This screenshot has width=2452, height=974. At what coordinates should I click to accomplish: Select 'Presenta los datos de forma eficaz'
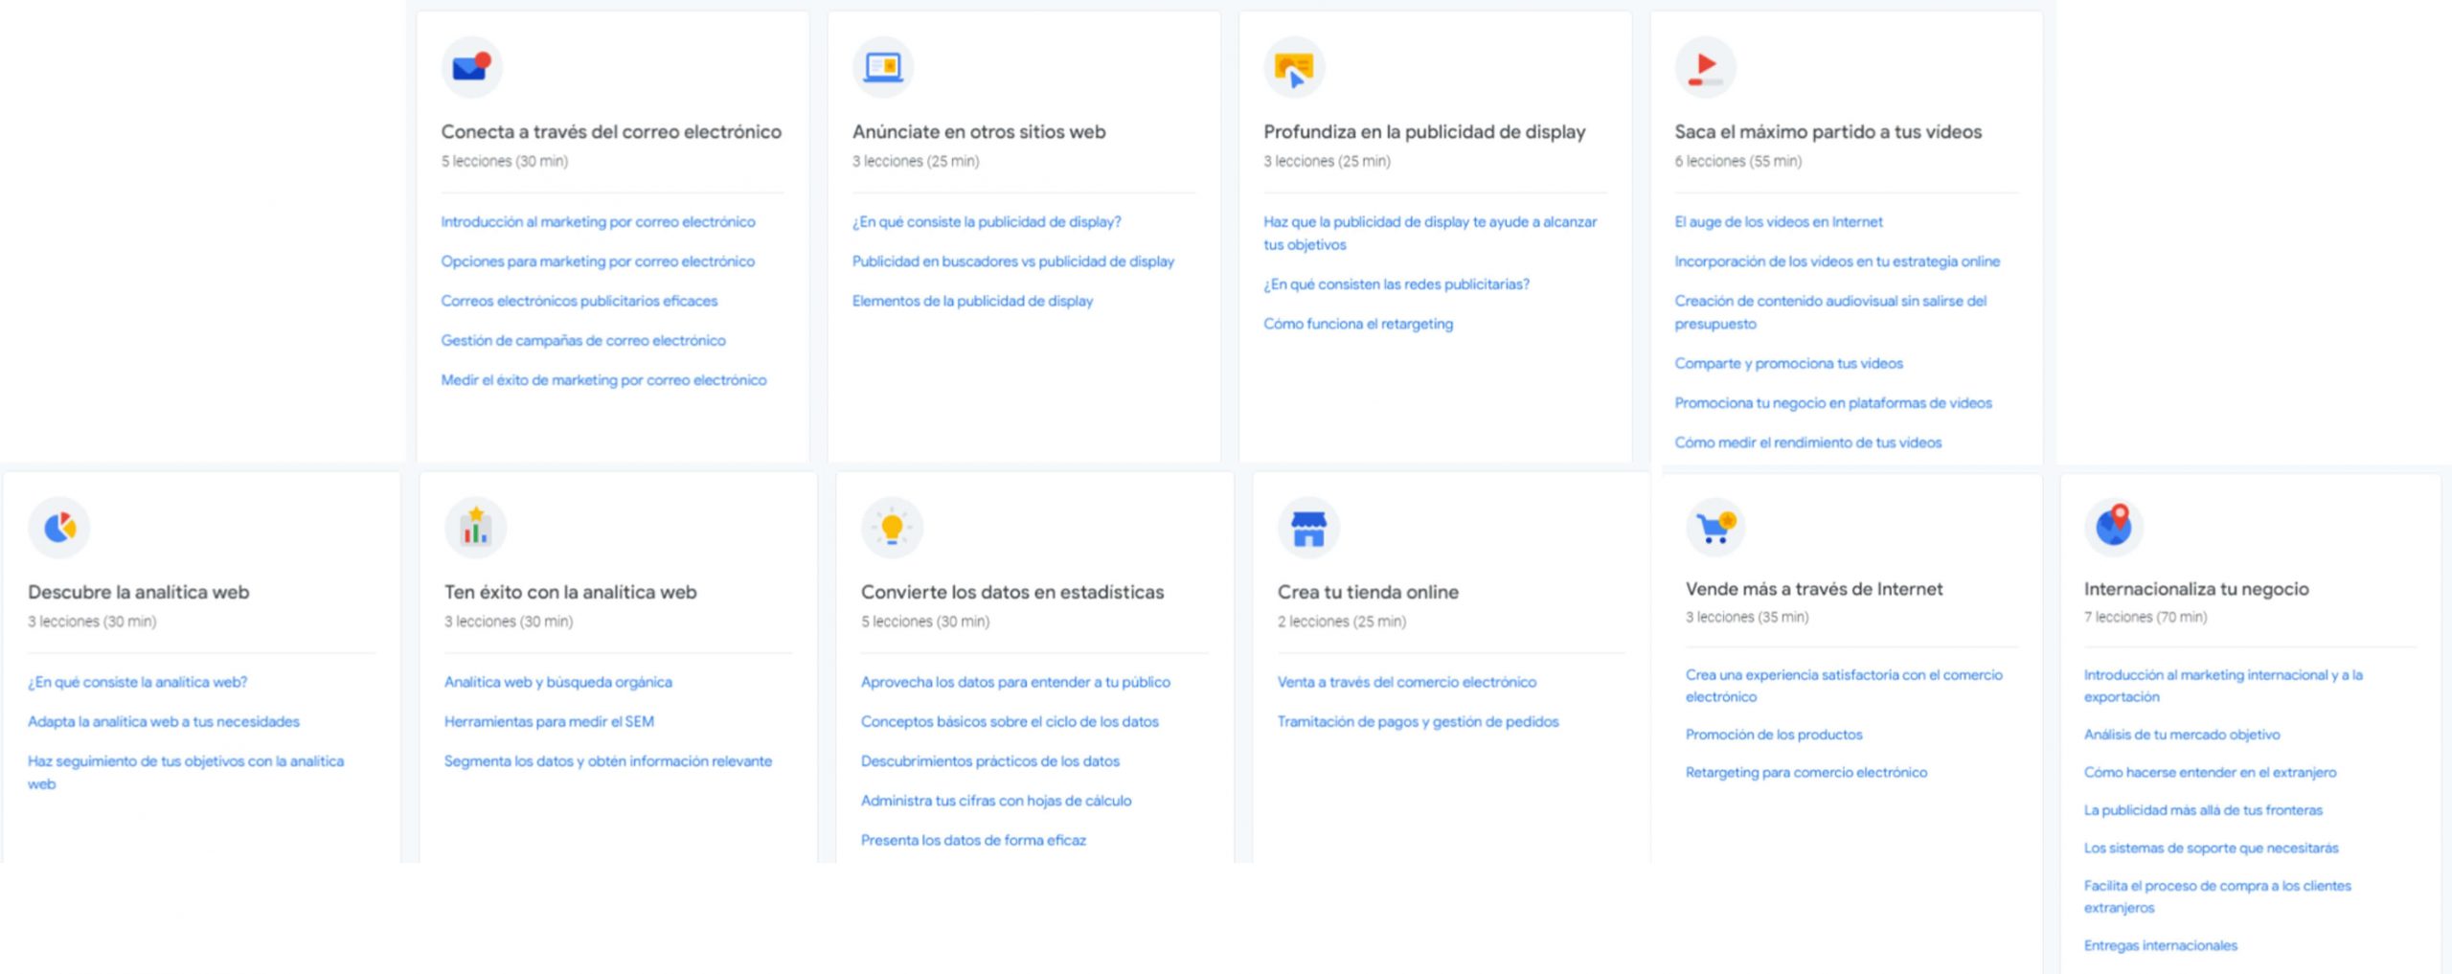[x=974, y=840]
